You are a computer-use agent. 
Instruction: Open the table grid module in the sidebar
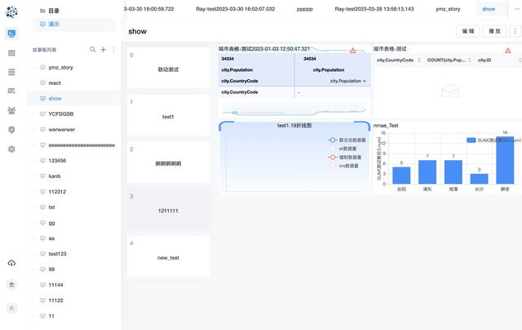[11, 53]
